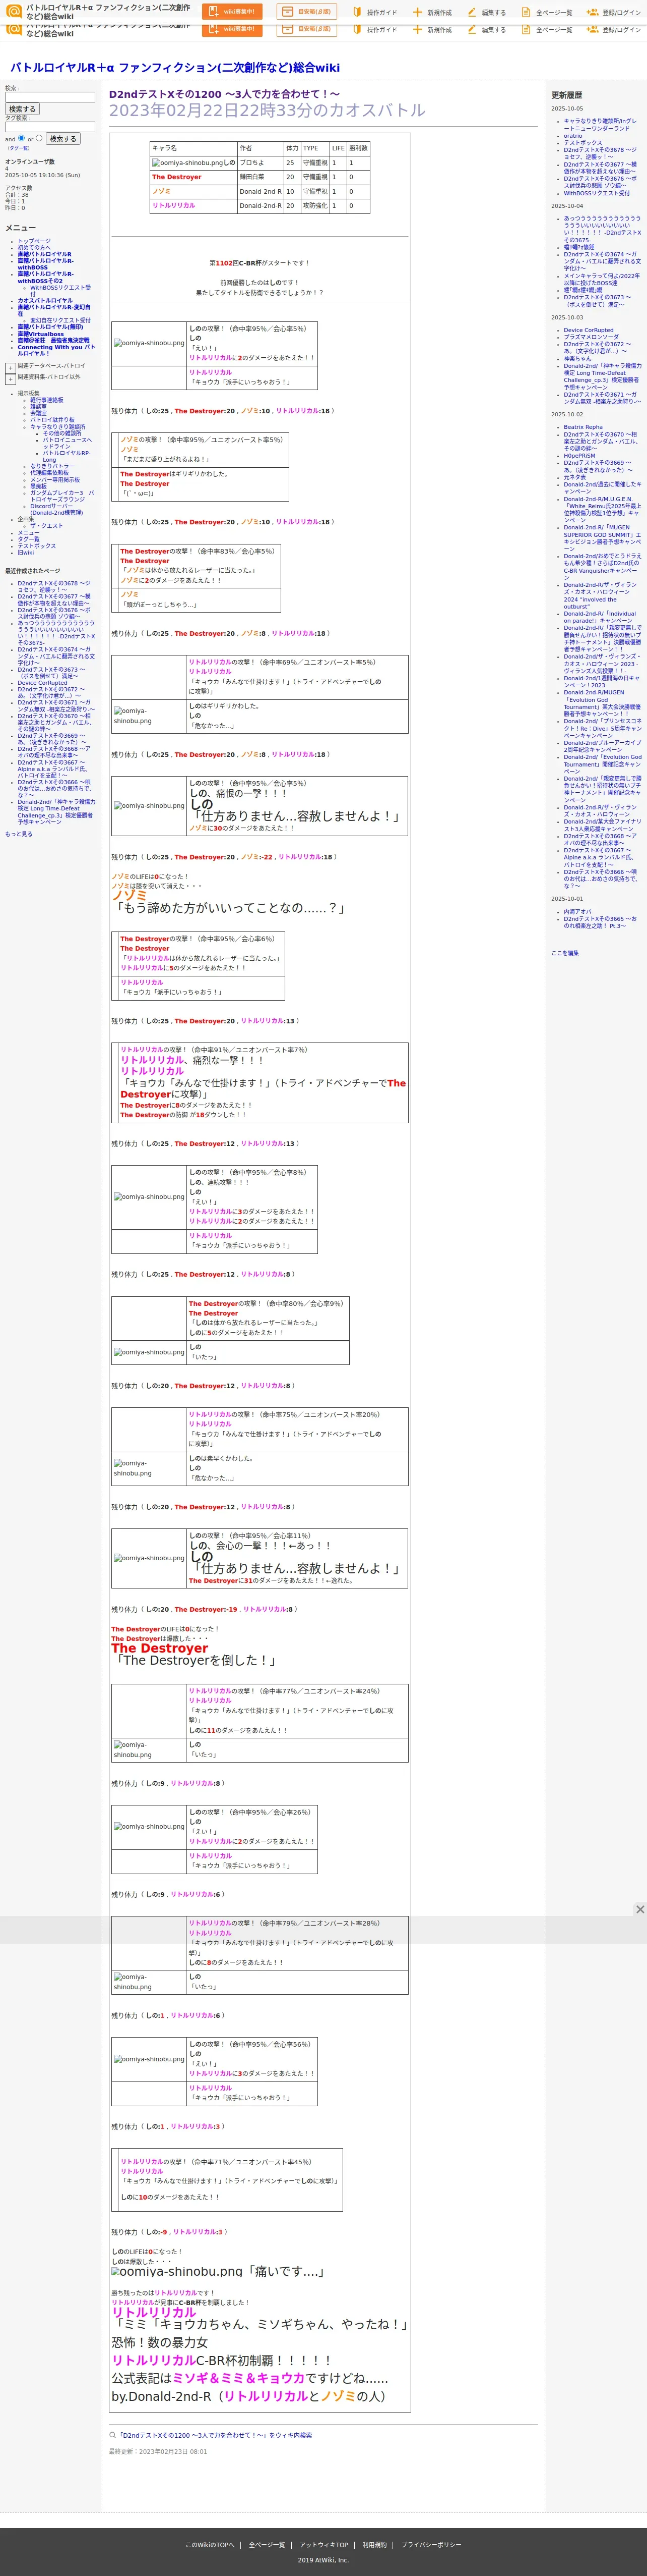The width and height of the screenshot is (647, 2576).
Task: Click 利用規約 in the footer
Action: pyautogui.click(x=374, y=2545)
